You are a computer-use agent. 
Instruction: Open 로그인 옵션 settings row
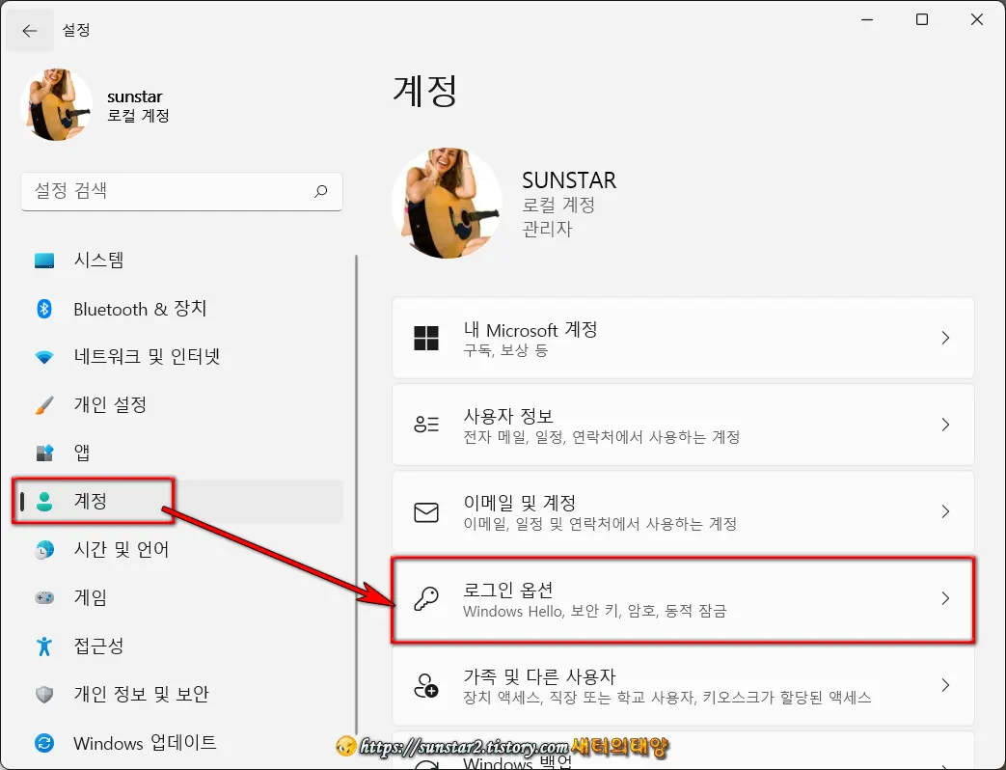click(x=675, y=598)
